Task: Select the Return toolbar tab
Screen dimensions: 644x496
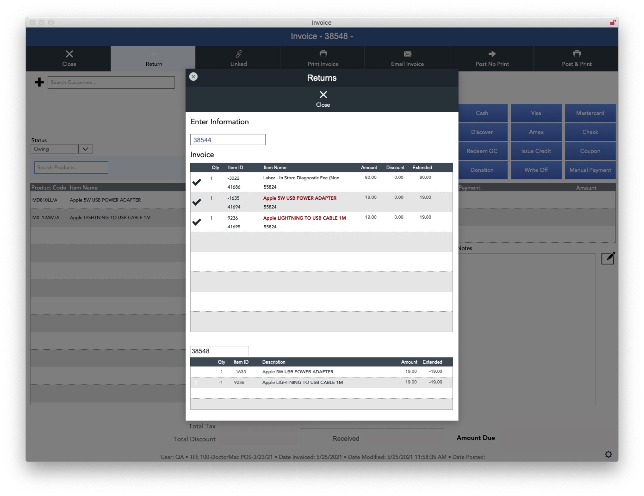Action: pos(153,59)
